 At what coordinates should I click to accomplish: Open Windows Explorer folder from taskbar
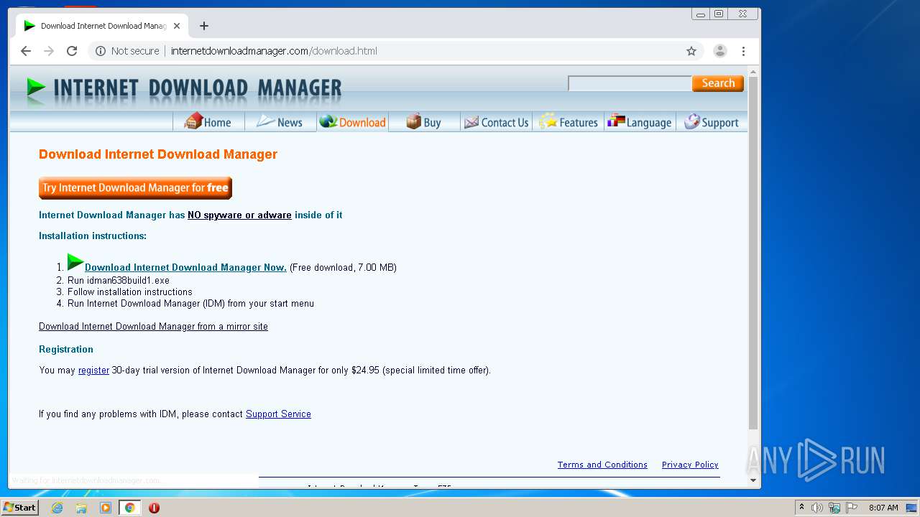[81, 508]
